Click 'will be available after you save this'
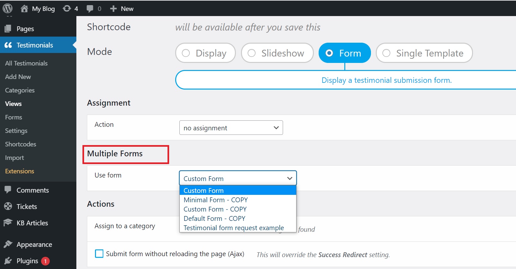This screenshot has width=516, height=269. pyautogui.click(x=248, y=27)
